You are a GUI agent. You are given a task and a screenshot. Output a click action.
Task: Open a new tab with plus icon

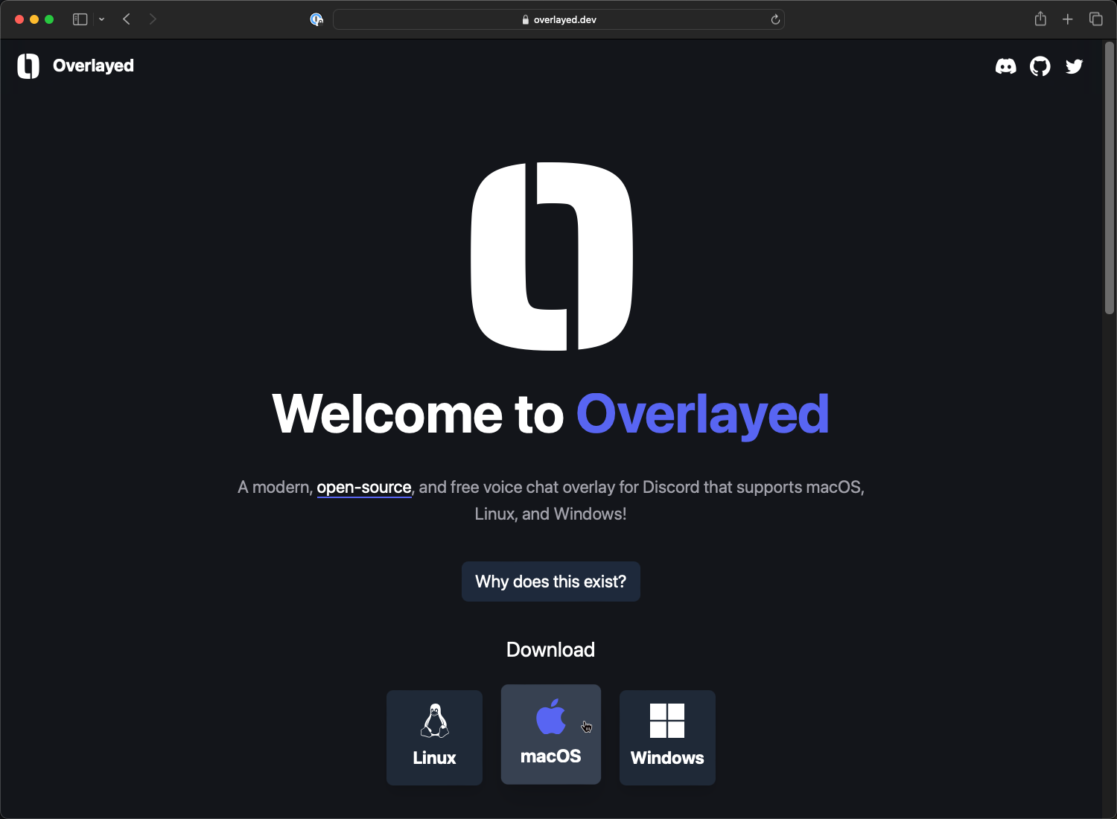[1068, 19]
